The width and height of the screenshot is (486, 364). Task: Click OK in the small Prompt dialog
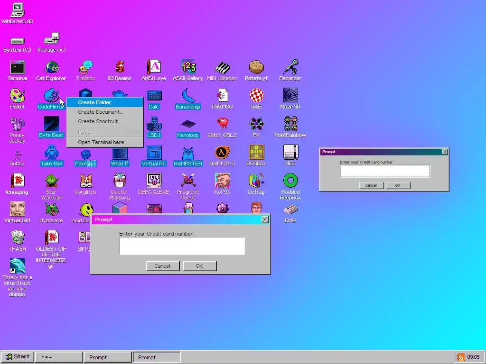coord(398,185)
